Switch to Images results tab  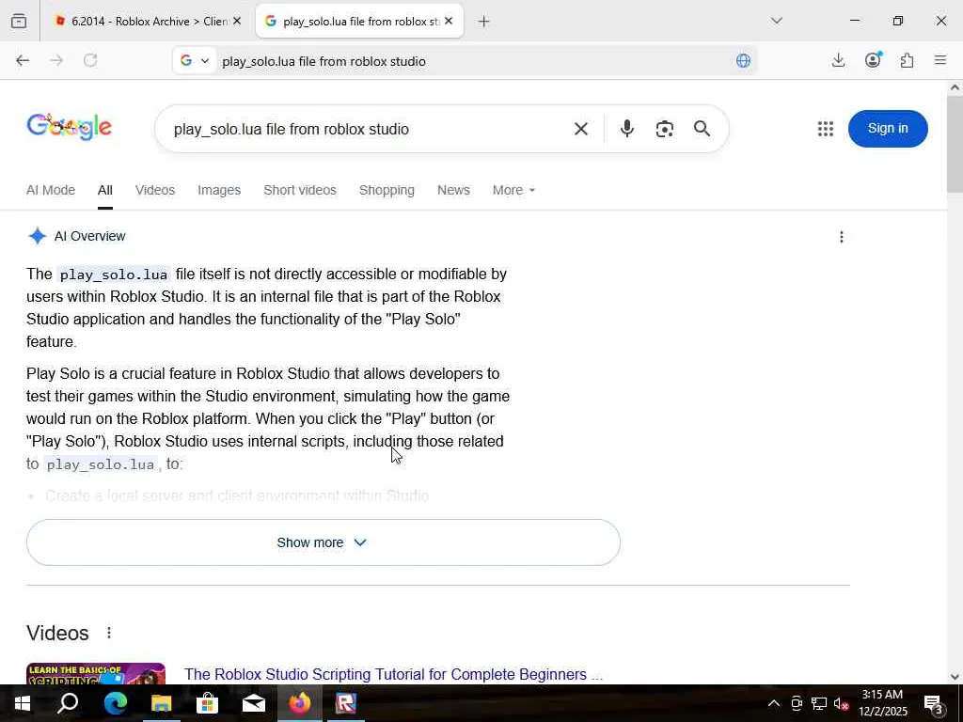pyautogui.click(x=219, y=190)
